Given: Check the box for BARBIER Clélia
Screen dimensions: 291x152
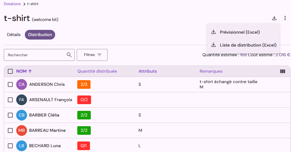Looking at the screenshot, I should (10, 115).
